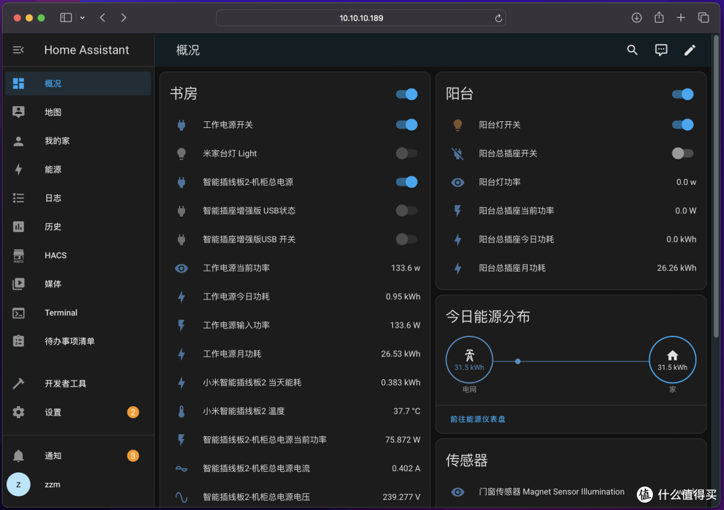This screenshot has height=510, width=724.
Task: Toggle the 书房 card master switch
Action: [x=407, y=94]
